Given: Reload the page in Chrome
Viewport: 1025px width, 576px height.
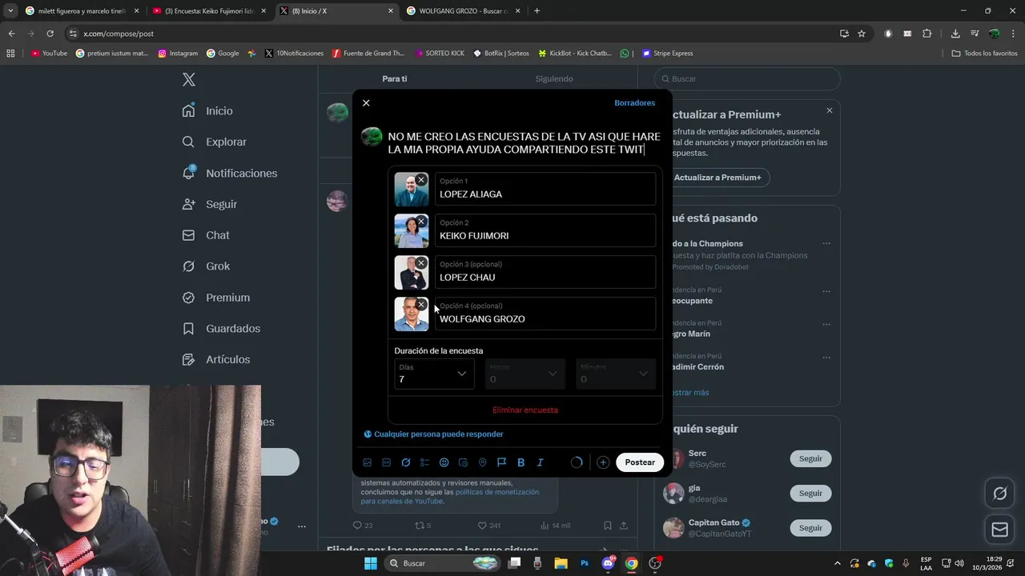Looking at the screenshot, I should pyautogui.click(x=50, y=34).
